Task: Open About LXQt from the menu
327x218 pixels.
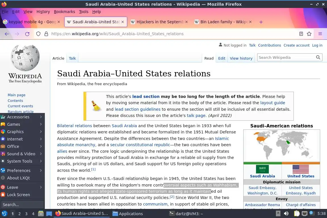Action: pos(22,178)
